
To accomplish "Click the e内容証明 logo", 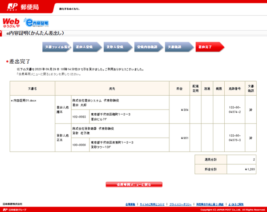I will point(36,23).
